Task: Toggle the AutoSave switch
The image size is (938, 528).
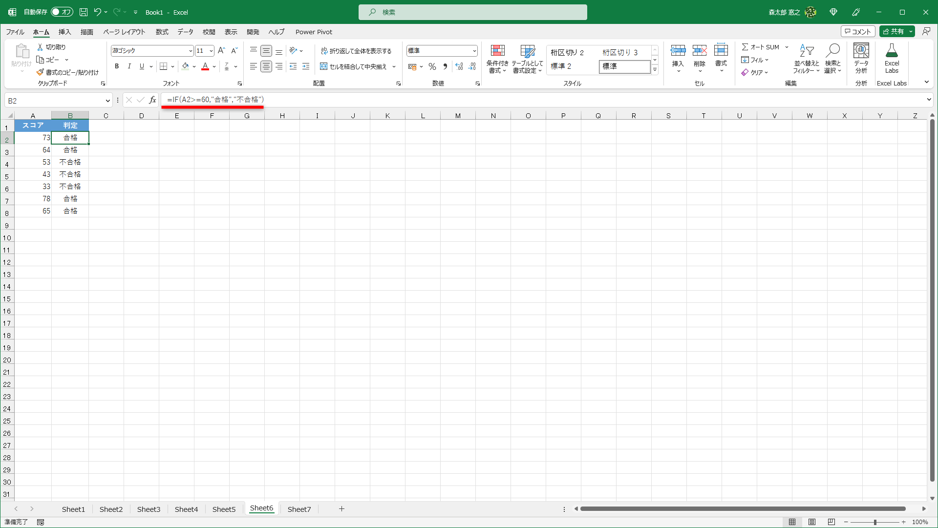Action: [62, 12]
